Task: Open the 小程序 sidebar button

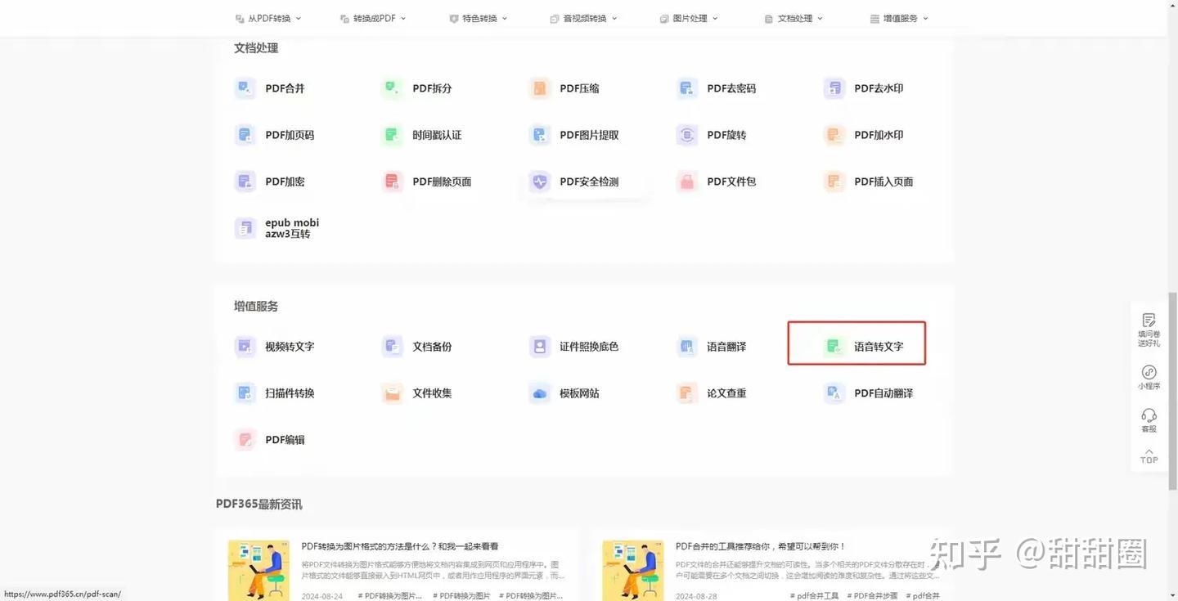Action: (1149, 378)
